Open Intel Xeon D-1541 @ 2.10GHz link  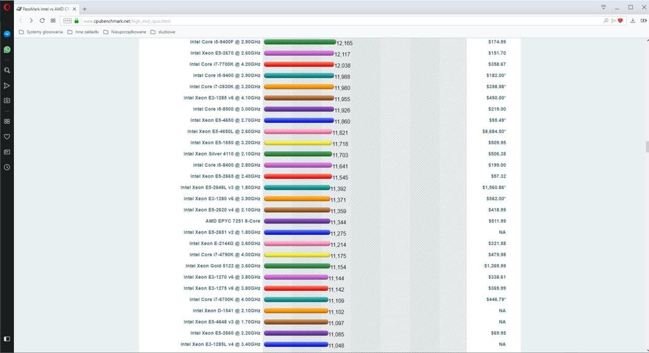point(226,310)
